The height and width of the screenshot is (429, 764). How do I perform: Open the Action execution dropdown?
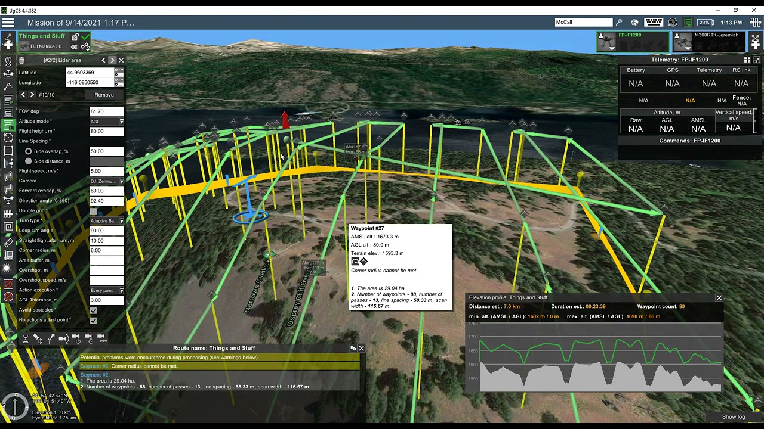pyautogui.click(x=106, y=290)
